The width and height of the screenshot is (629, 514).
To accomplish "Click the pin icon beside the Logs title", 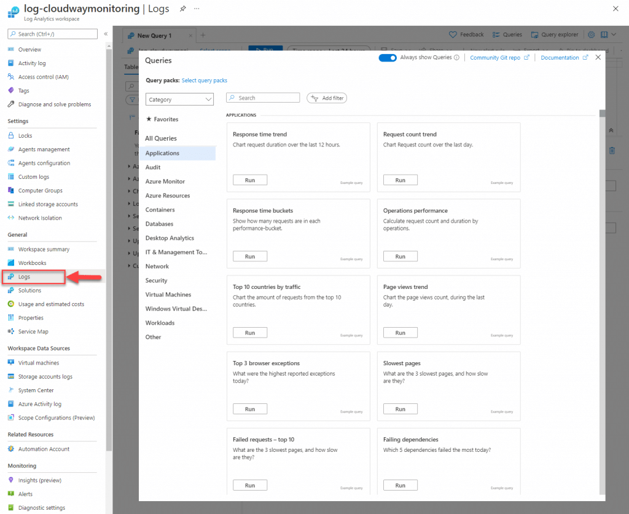I will tap(183, 9).
